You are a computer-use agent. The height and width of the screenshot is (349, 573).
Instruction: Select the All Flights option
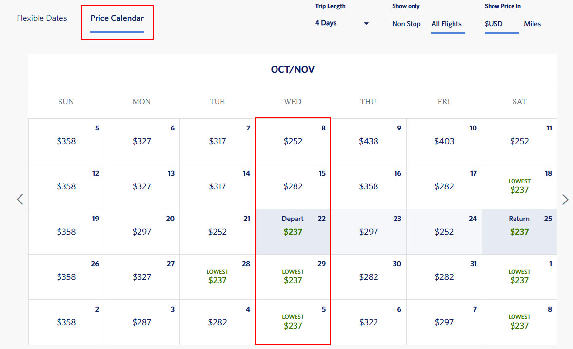pyautogui.click(x=446, y=24)
